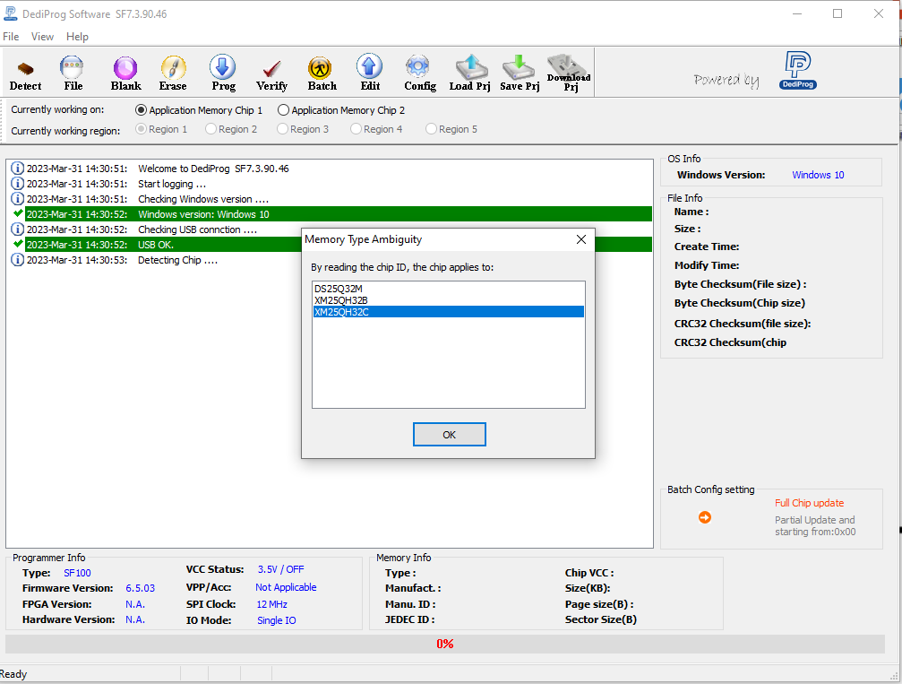
Task: Click the Download Prj icon
Action: pyautogui.click(x=569, y=73)
